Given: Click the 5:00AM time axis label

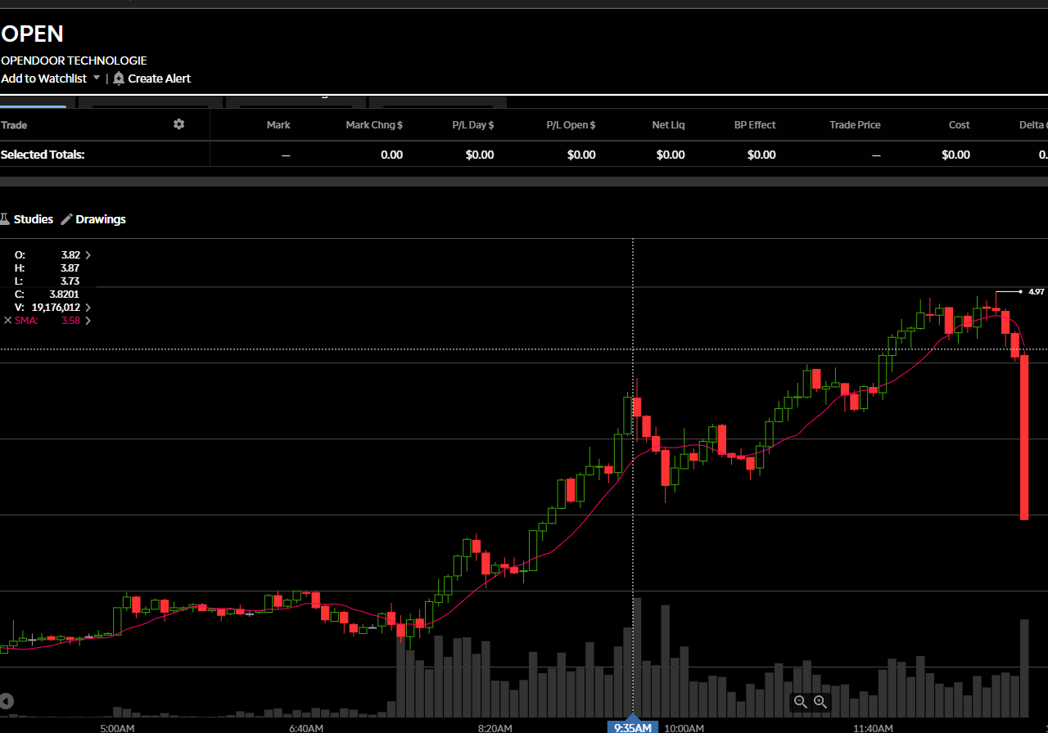Looking at the screenshot, I should point(117,728).
